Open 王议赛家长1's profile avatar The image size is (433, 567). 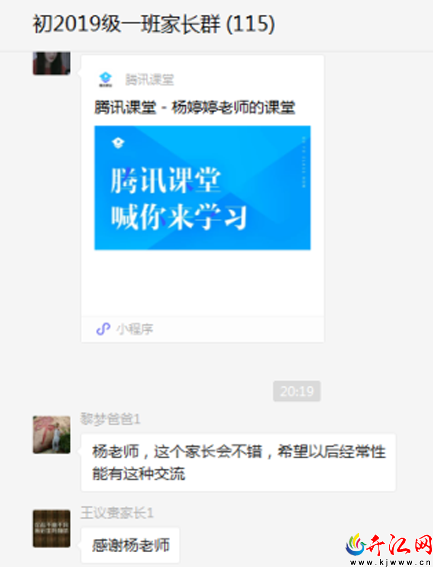pyautogui.click(x=52, y=528)
